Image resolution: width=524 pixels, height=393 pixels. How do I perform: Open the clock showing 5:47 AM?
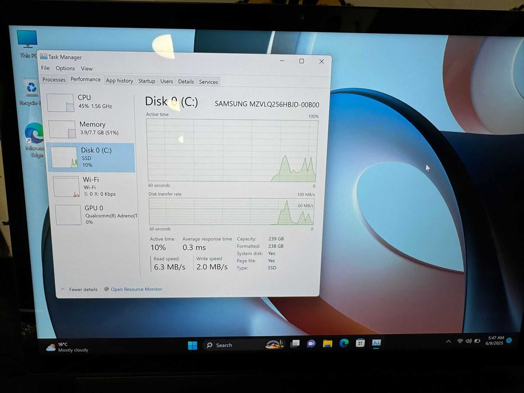coord(495,341)
